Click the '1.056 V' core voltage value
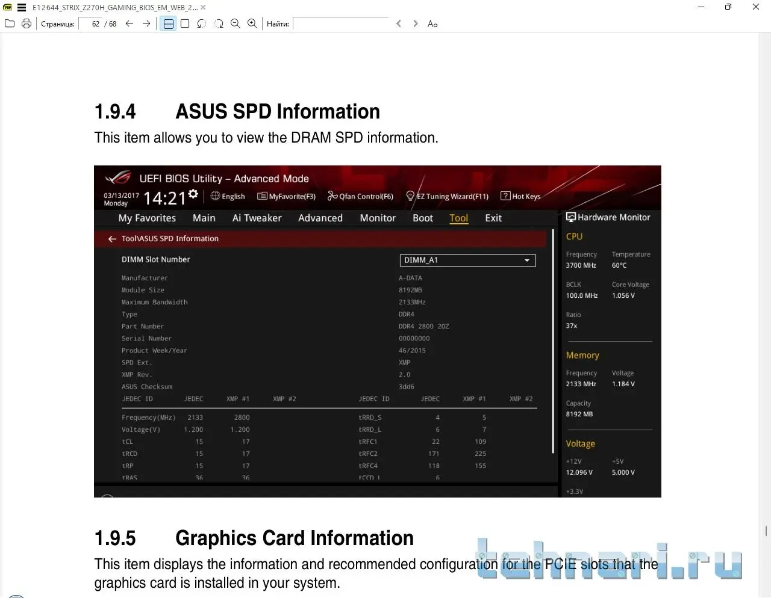771x598 pixels. click(623, 295)
